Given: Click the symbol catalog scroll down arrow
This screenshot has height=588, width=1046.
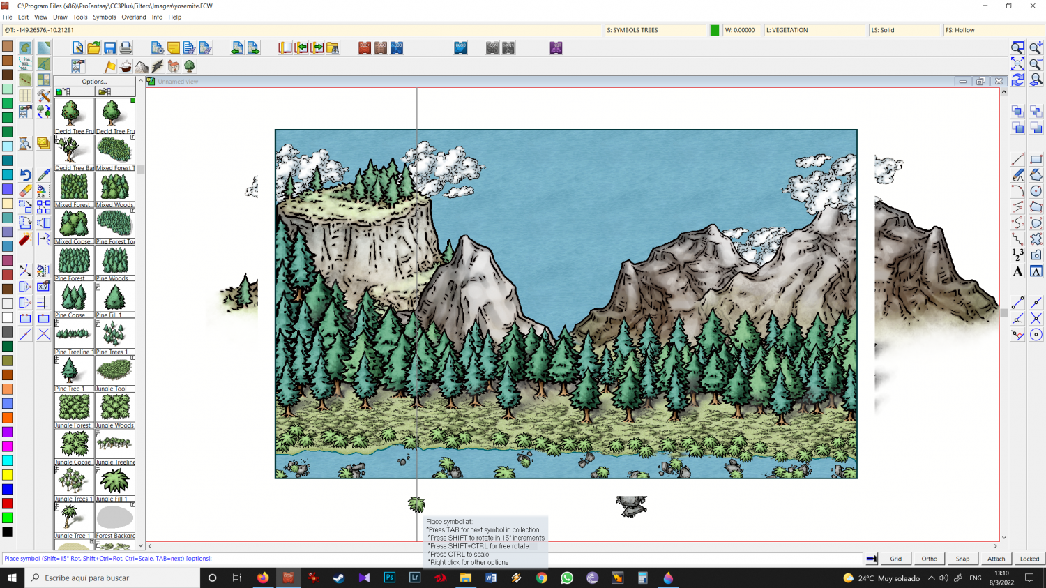Looking at the screenshot, I should coord(140,546).
